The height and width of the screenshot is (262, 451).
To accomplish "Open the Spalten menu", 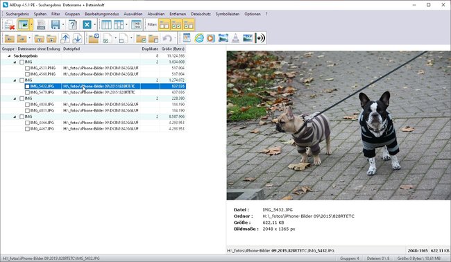I will click(x=40, y=14).
